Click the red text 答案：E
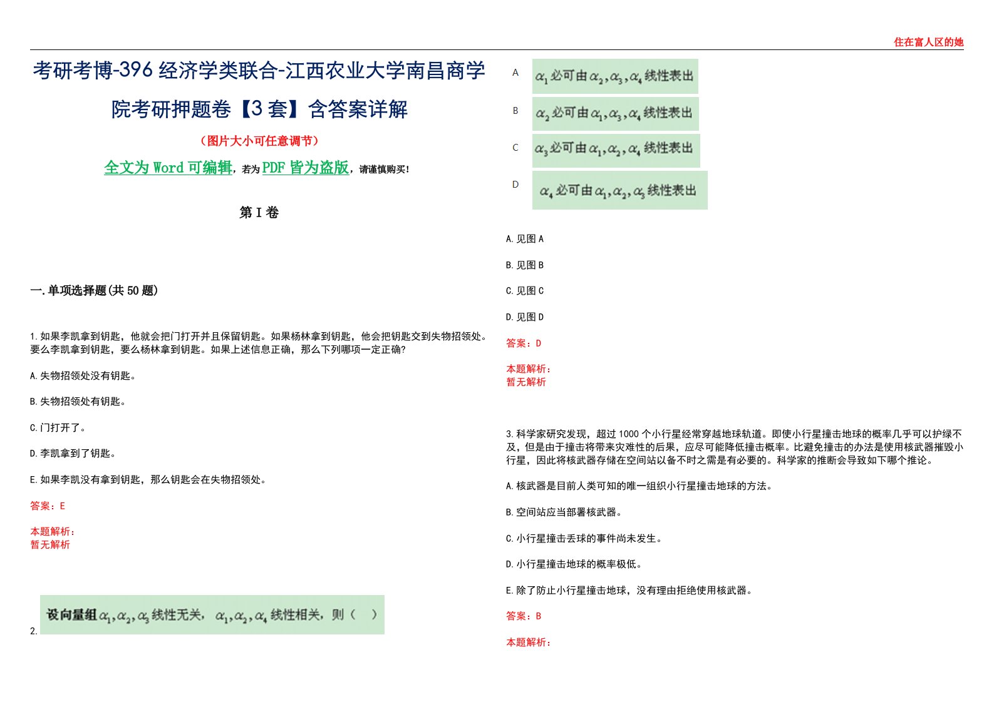Screen dimensions: 994x702 click(48, 506)
